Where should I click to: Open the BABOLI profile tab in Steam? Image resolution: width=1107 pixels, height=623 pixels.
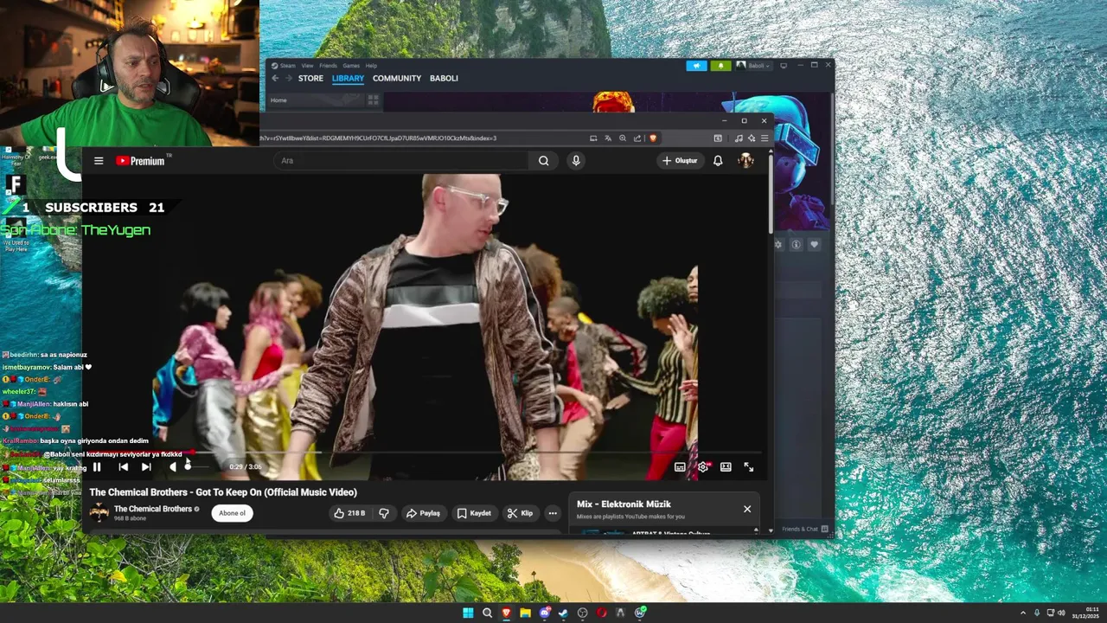click(444, 79)
